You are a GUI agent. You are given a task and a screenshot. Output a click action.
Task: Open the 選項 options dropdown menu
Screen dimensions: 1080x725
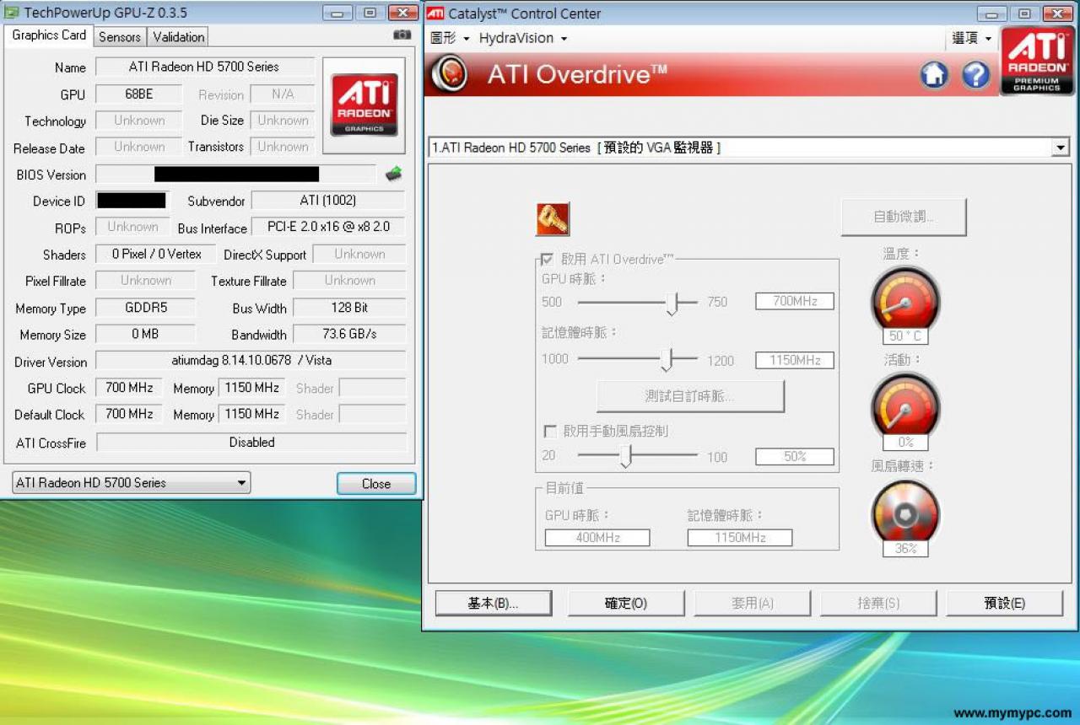[972, 38]
